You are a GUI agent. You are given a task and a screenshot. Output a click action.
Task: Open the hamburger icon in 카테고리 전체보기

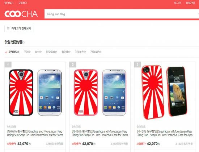(x=8, y=28)
